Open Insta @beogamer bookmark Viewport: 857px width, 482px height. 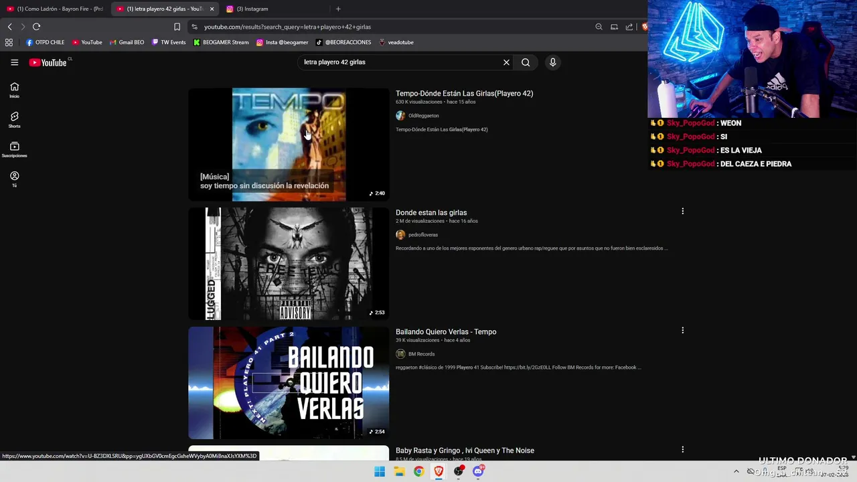click(282, 42)
